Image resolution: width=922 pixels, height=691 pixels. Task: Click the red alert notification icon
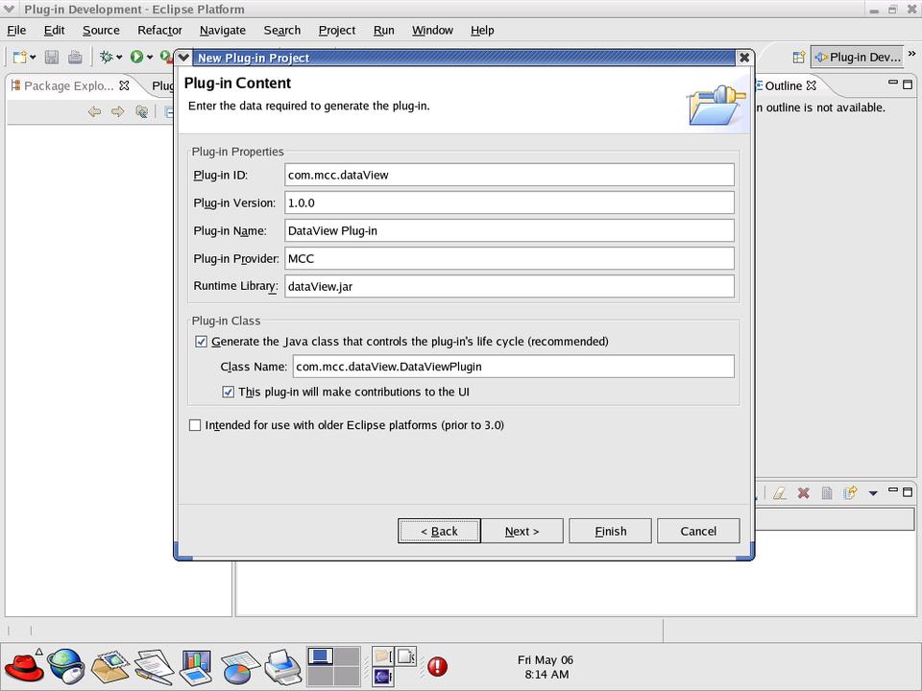437,665
